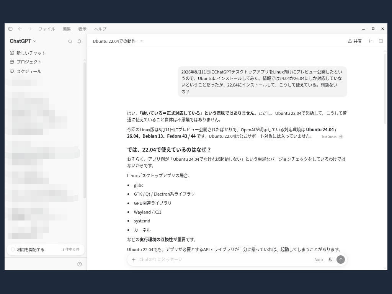
Task: Open help question mark icon in sidebar
Action: coord(80,264)
